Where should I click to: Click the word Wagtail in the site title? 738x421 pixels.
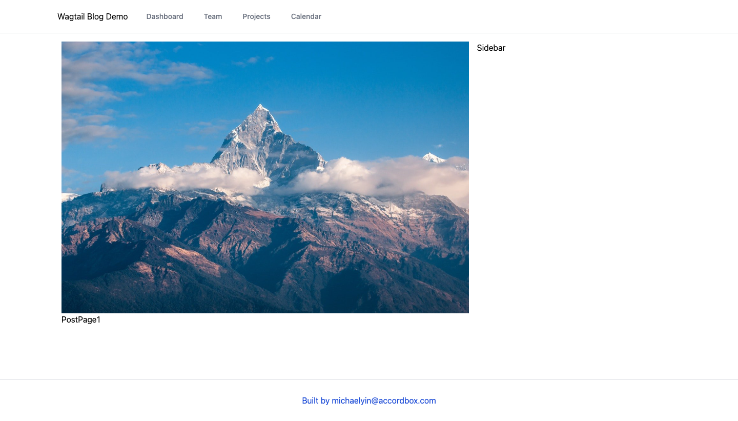pos(71,16)
